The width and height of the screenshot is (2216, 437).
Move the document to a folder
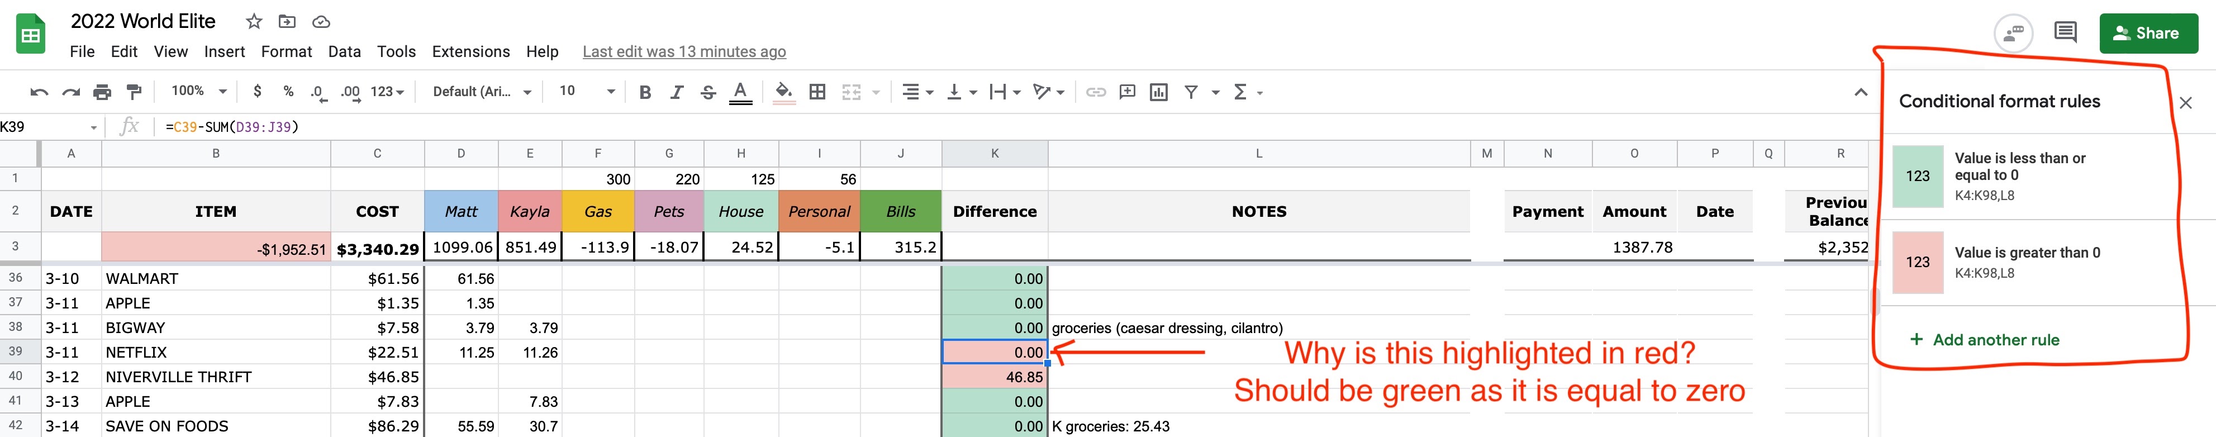coord(287,21)
